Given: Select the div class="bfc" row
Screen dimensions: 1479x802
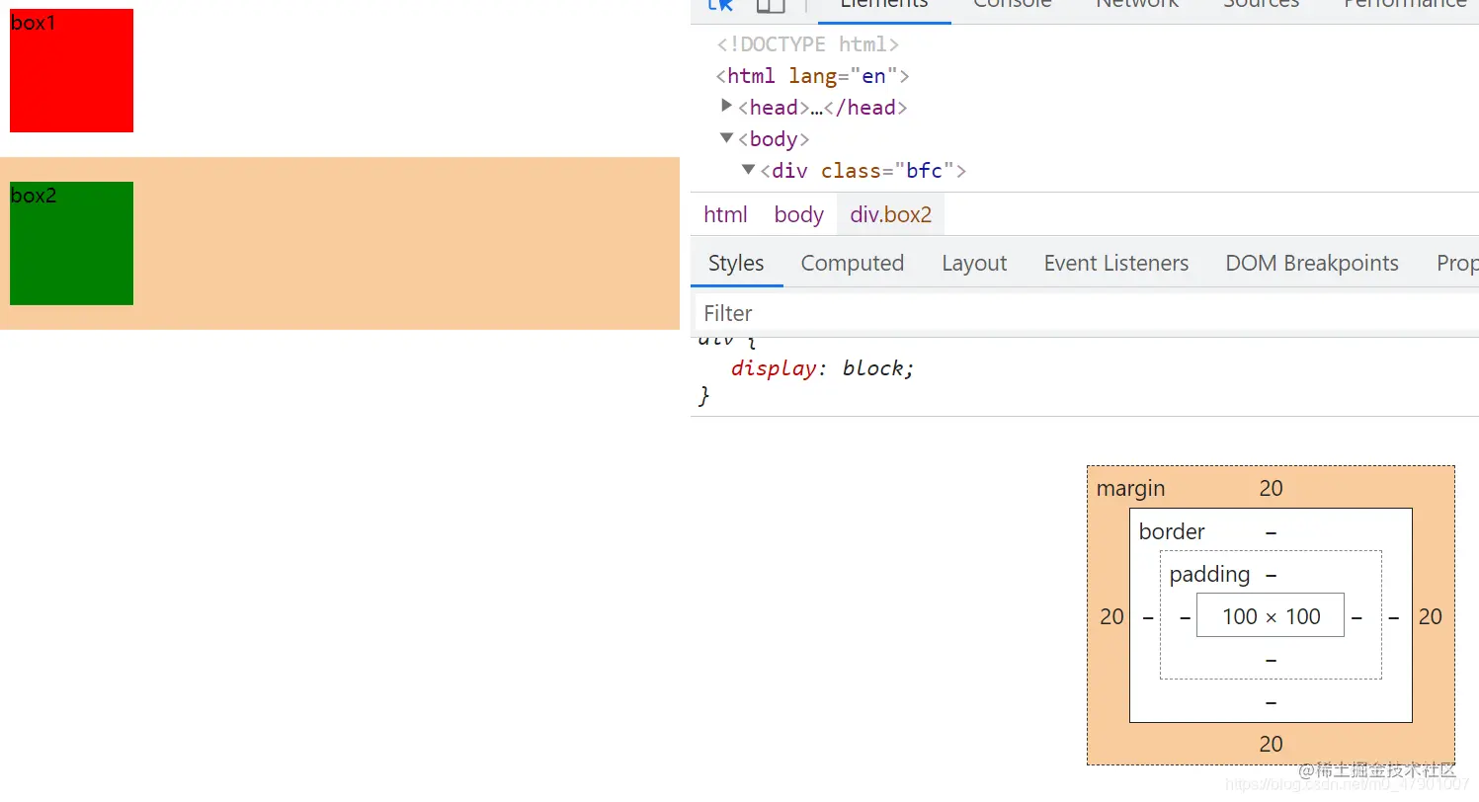Looking at the screenshot, I should 863,171.
